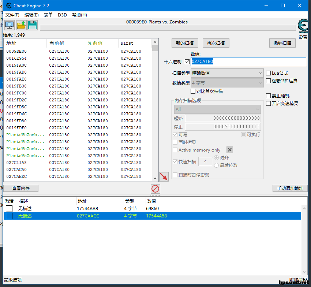Select result address 0016E954
The height and width of the screenshot is (287, 311).
16,58
